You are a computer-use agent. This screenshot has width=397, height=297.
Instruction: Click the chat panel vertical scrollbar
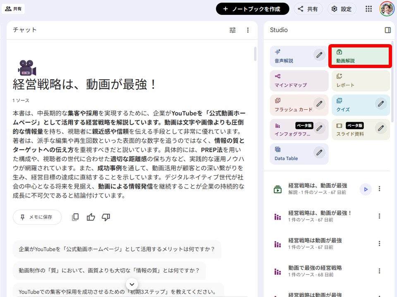pos(255,54)
